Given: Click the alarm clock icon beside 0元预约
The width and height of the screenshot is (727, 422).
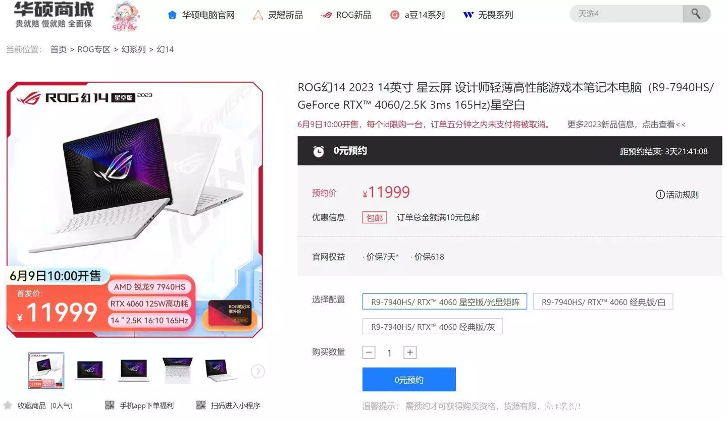Looking at the screenshot, I should coord(319,151).
